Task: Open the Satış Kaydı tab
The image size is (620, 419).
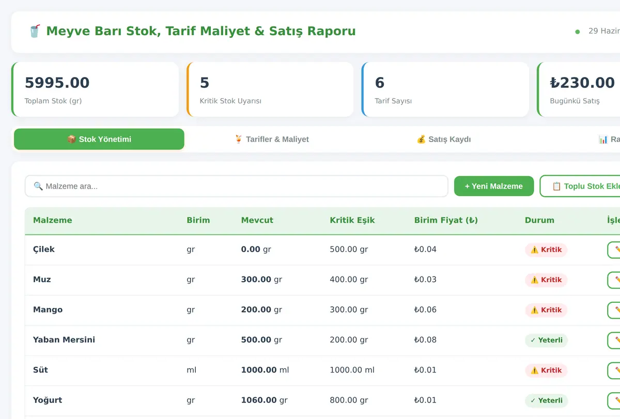Action: (444, 139)
